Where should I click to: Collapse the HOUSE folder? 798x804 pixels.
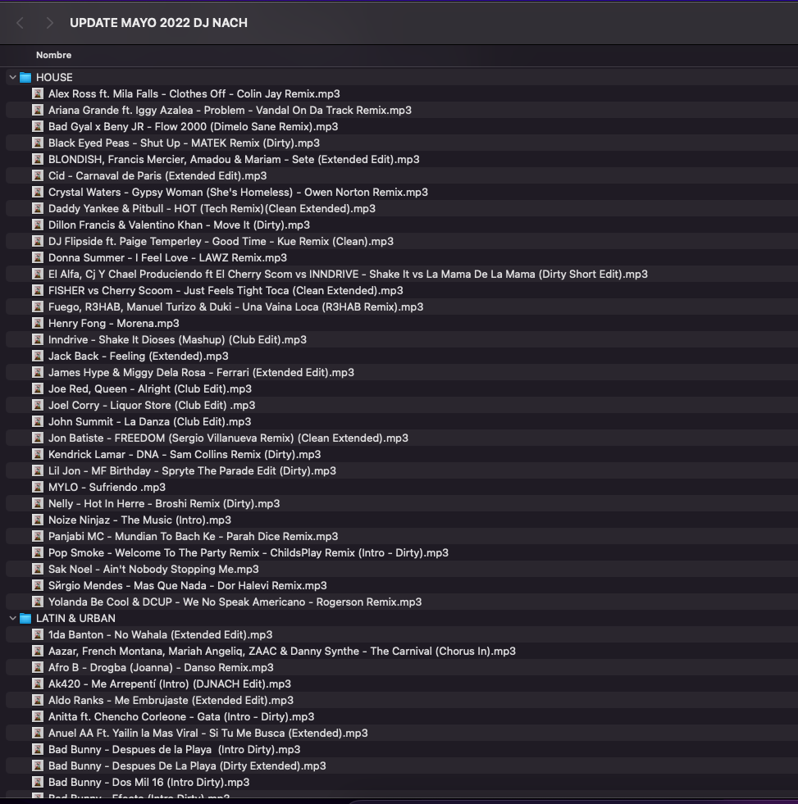pyautogui.click(x=13, y=77)
